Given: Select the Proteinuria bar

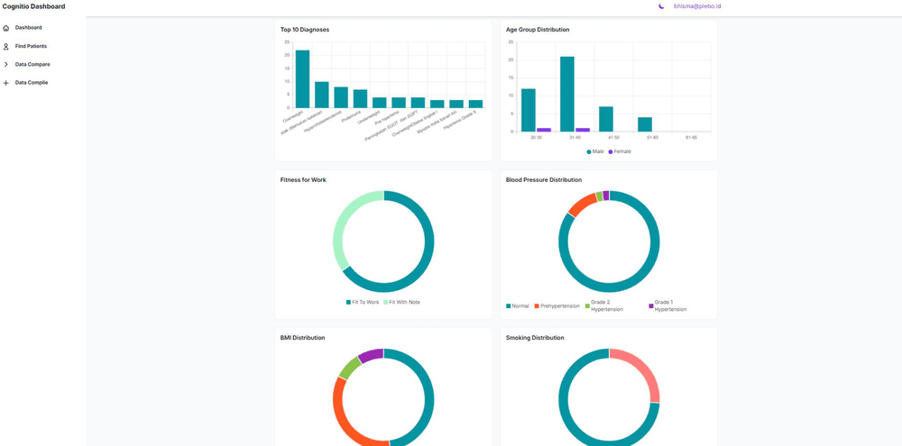Looking at the screenshot, I should click(360, 98).
